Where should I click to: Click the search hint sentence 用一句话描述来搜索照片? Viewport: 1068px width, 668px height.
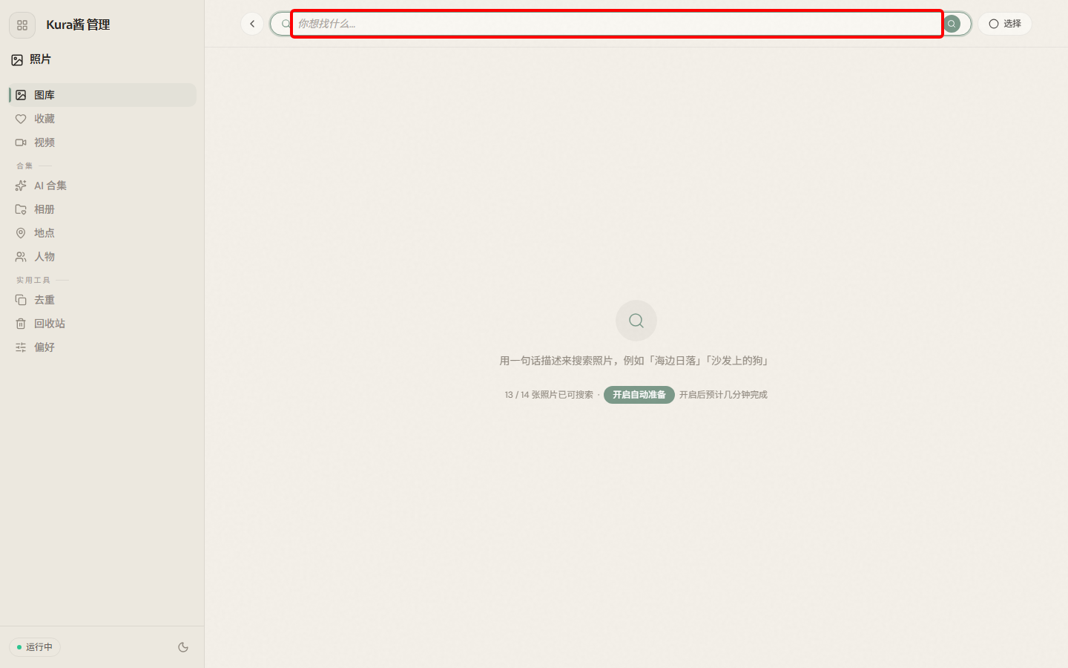tap(636, 361)
